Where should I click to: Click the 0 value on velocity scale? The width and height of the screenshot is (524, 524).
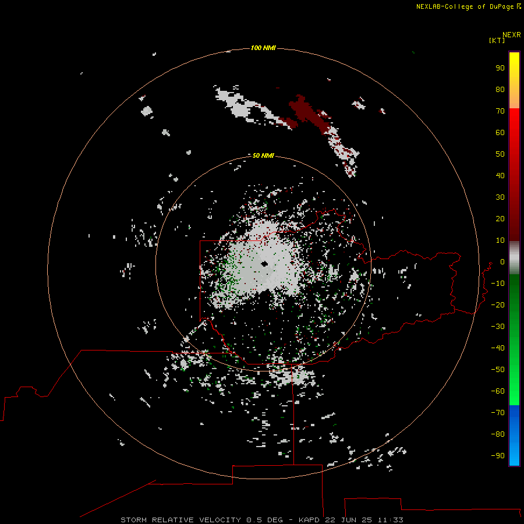click(502, 262)
